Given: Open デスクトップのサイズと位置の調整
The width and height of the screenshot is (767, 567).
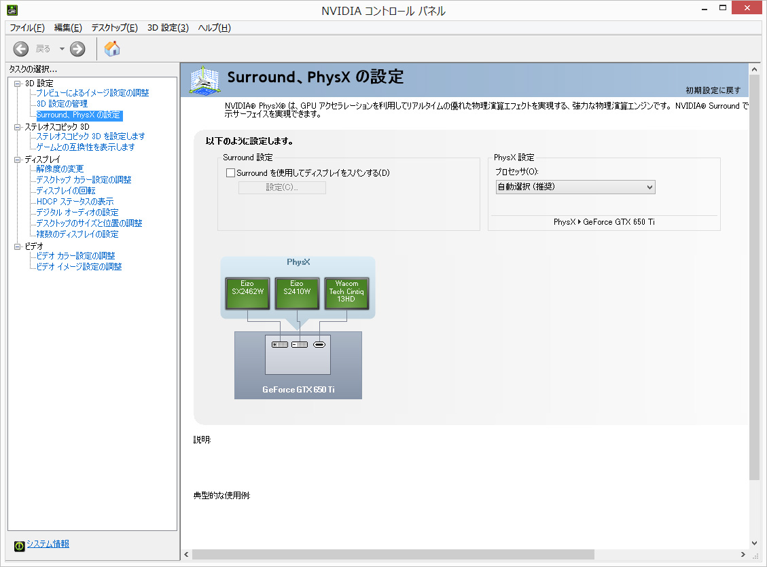Looking at the screenshot, I should pyautogui.click(x=89, y=223).
